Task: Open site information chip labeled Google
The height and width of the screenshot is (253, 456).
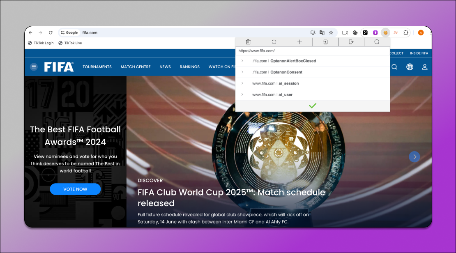Action: click(x=69, y=32)
